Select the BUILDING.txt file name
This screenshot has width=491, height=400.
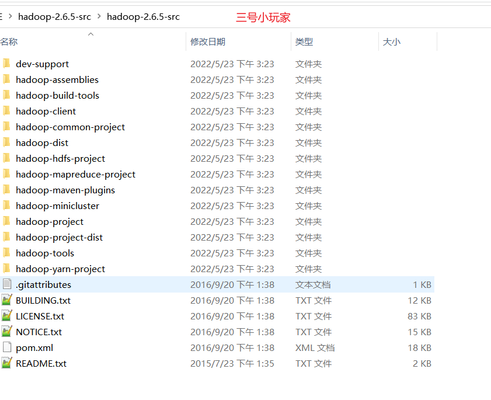click(x=43, y=300)
